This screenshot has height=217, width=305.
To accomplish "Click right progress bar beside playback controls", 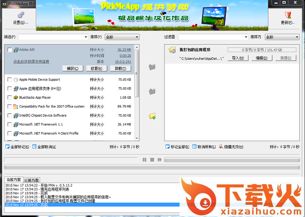I will 232,160.
